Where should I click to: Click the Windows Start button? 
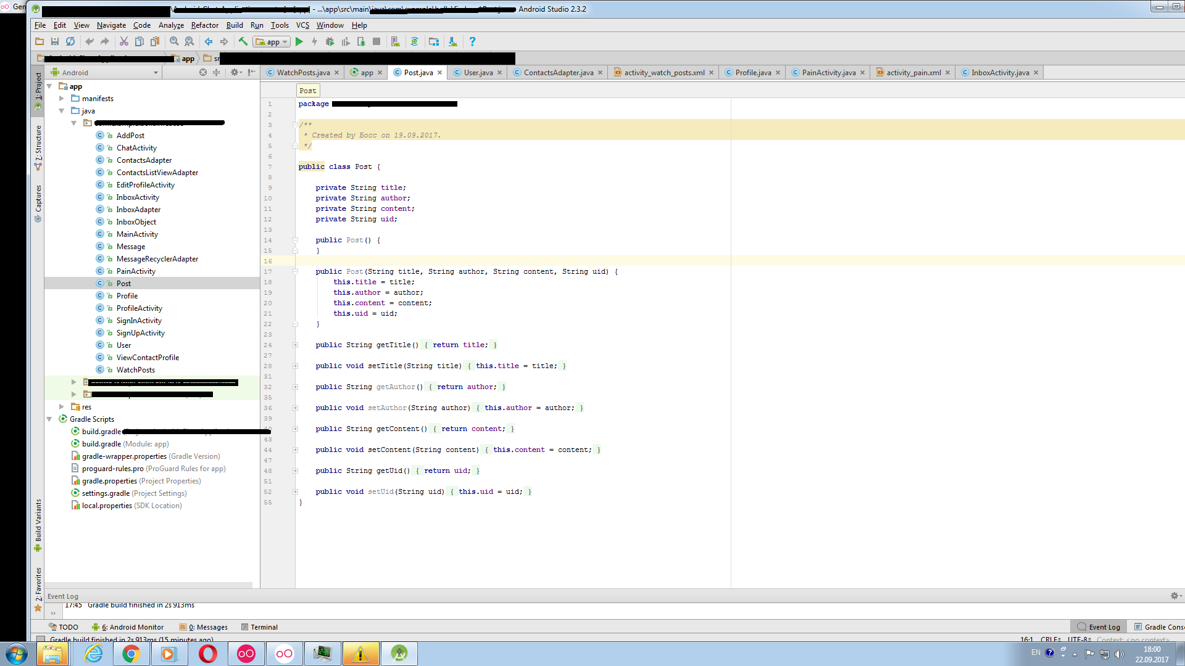17,654
